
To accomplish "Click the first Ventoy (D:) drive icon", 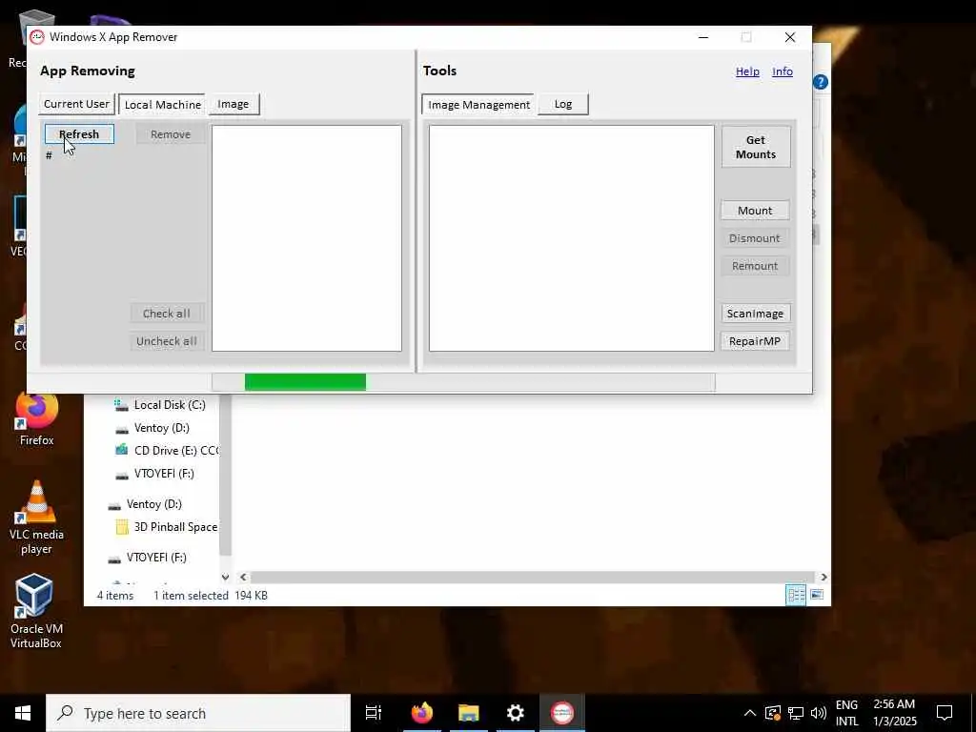I will (122, 429).
